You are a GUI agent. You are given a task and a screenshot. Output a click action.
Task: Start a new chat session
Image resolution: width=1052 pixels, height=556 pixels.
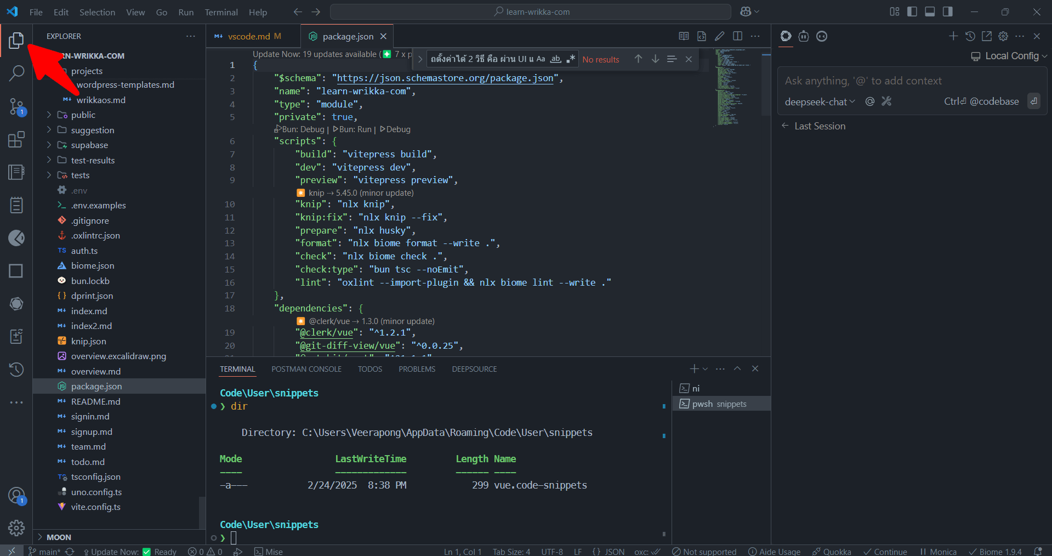(953, 36)
